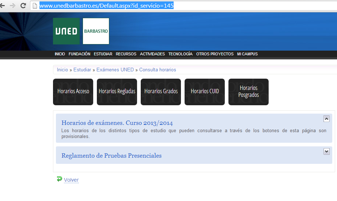337x201 pixels.
Task: Collapse the Horarios de exámenes section
Action: click(326, 119)
